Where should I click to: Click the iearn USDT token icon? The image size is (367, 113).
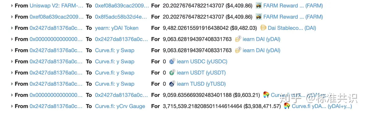tap(172, 73)
